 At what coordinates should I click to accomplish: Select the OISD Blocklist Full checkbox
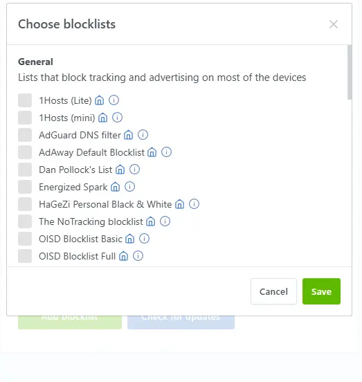(x=25, y=256)
